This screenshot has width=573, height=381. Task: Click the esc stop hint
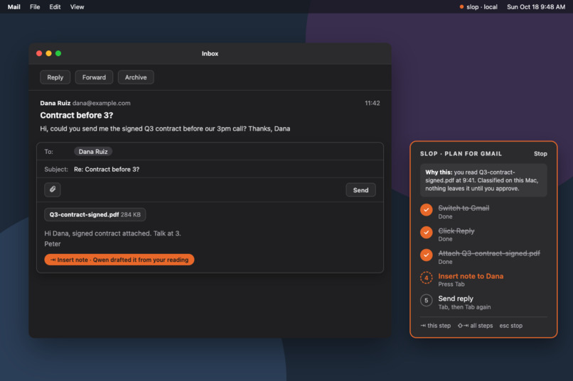(x=511, y=326)
